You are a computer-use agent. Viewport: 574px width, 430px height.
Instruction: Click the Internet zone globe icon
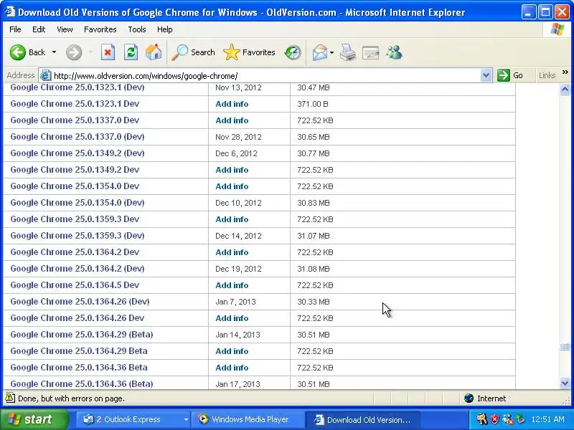469,398
